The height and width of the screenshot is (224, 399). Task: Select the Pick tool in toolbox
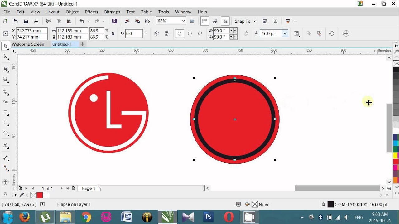(5, 46)
